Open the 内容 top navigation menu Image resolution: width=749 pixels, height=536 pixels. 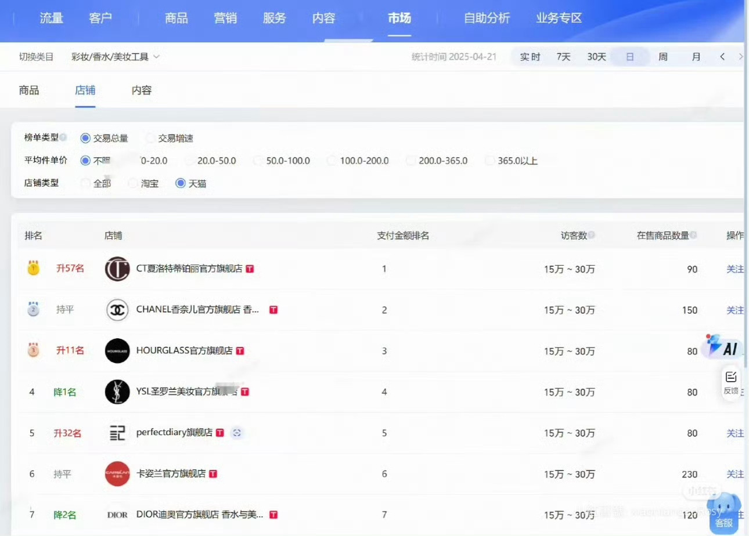[x=324, y=18]
